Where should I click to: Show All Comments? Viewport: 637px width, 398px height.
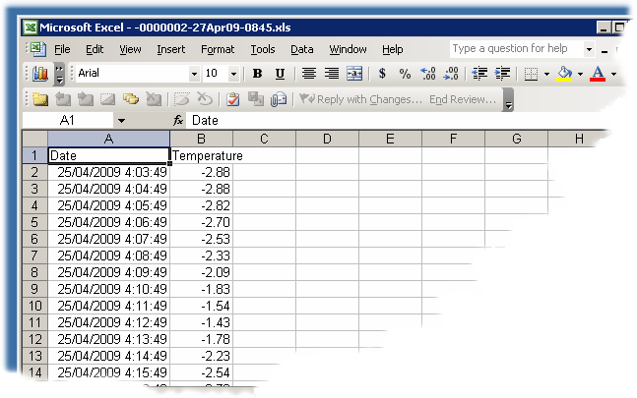[x=131, y=99]
